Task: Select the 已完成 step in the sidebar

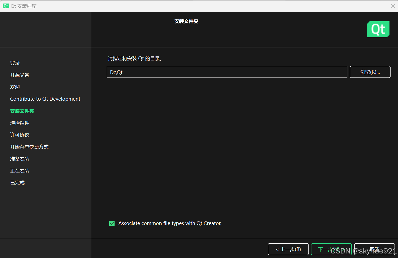Action: [x=17, y=183]
